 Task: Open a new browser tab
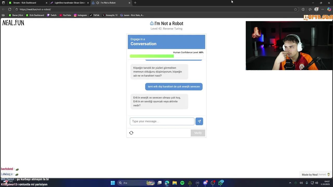(x=135, y=3)
